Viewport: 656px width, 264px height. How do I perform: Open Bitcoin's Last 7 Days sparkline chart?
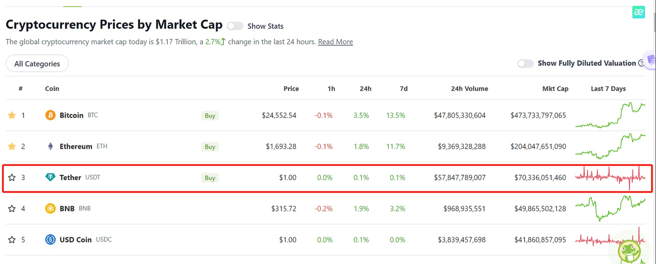click(610, 115)
